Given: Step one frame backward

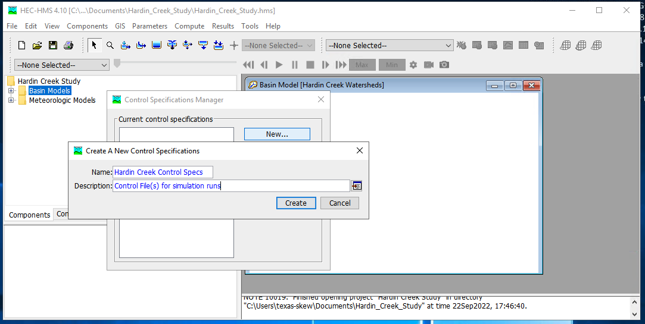Looking at the screenshot, I should tap(264, 65).
